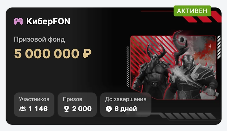The height and width of the screenshot is (131, 227).
Task: Click the 5 000 000 prize fund amount
Action: tap(47, 54)
